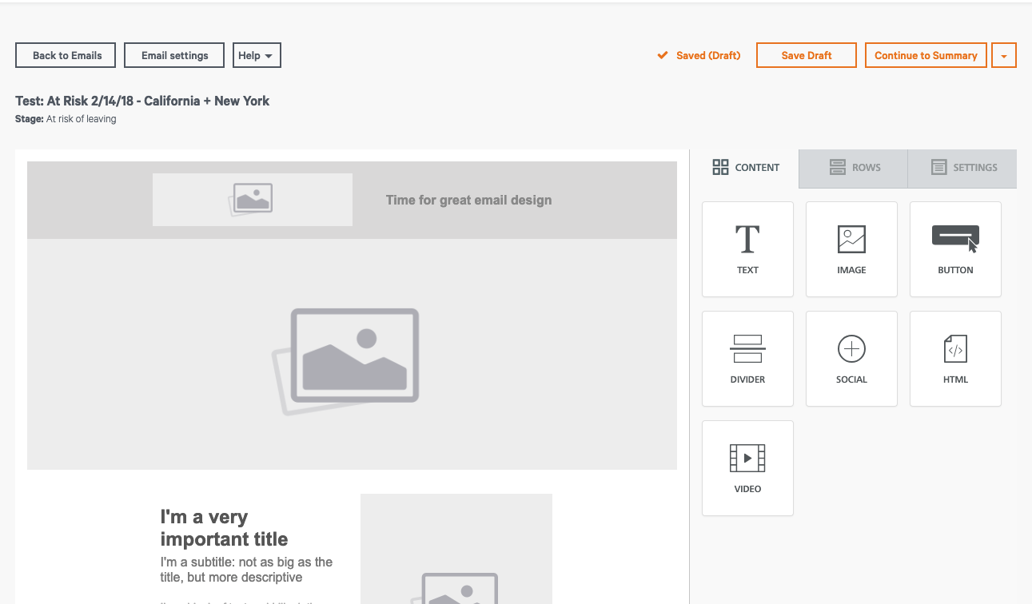Viewport: 1032px width, 604px height.
Task: Switch to the Content tab
Action: pos(745,168)
